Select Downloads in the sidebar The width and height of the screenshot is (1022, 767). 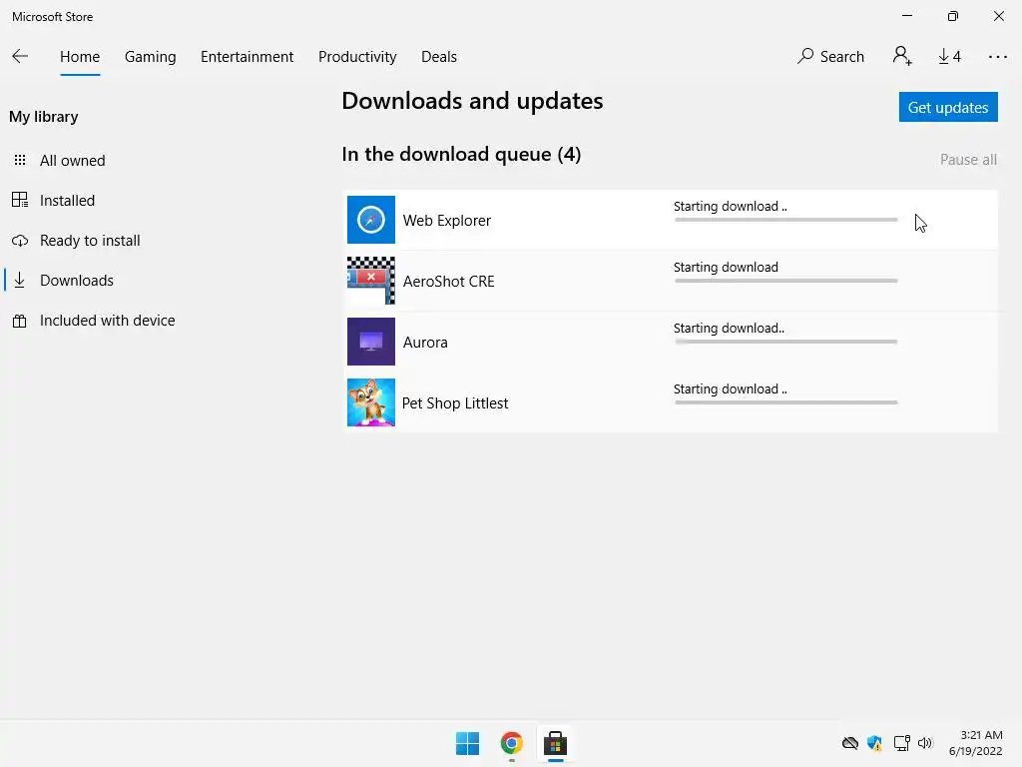tap(77, 281)
